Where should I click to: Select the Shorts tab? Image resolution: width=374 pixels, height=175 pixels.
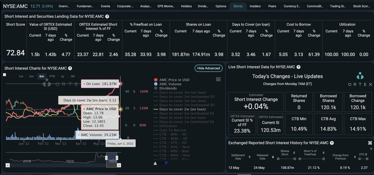[x=238, y=6]
